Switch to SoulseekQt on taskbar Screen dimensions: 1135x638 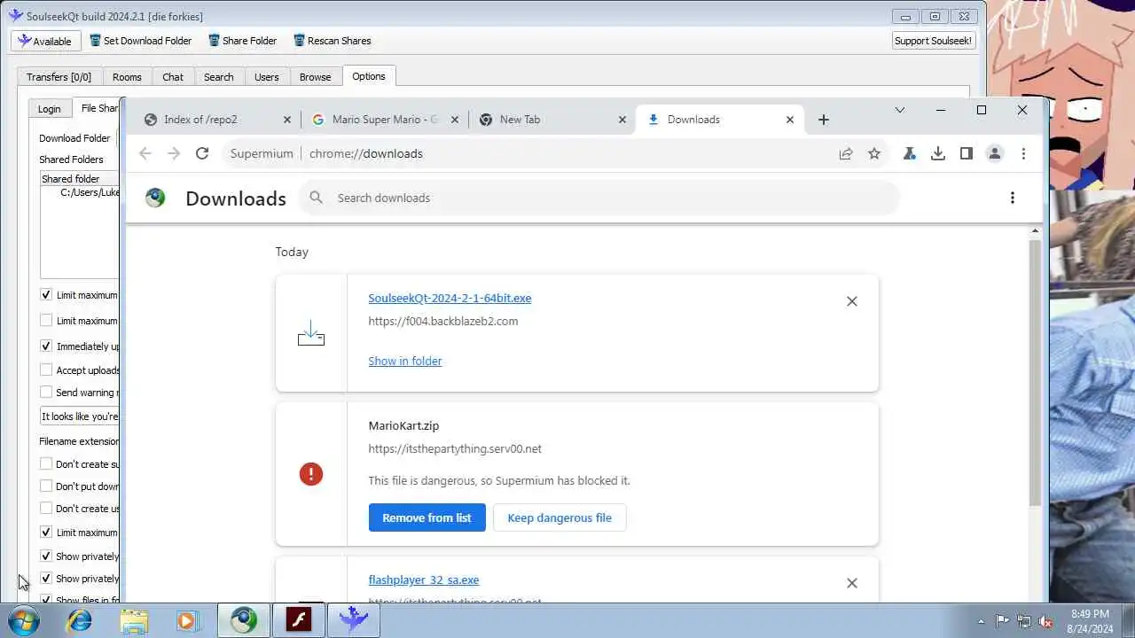pos(354,620)
